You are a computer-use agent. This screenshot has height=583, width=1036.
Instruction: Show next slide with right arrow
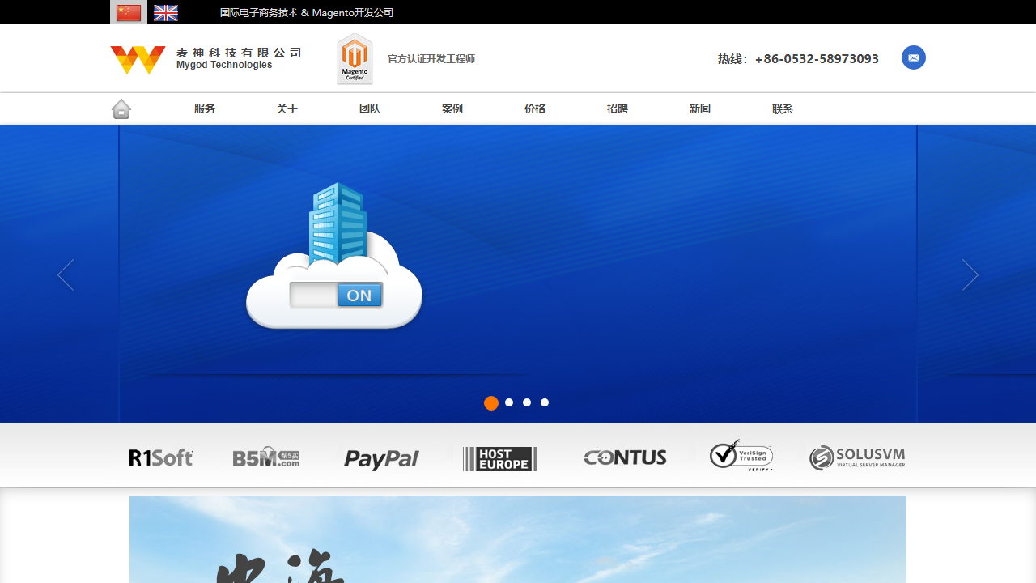[970, 275]
